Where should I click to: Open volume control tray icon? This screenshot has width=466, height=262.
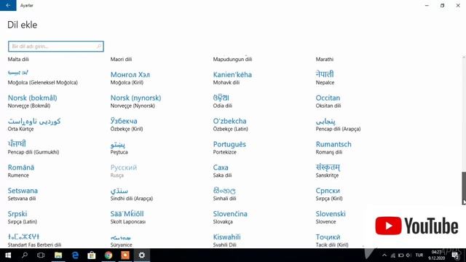[408, 255]
